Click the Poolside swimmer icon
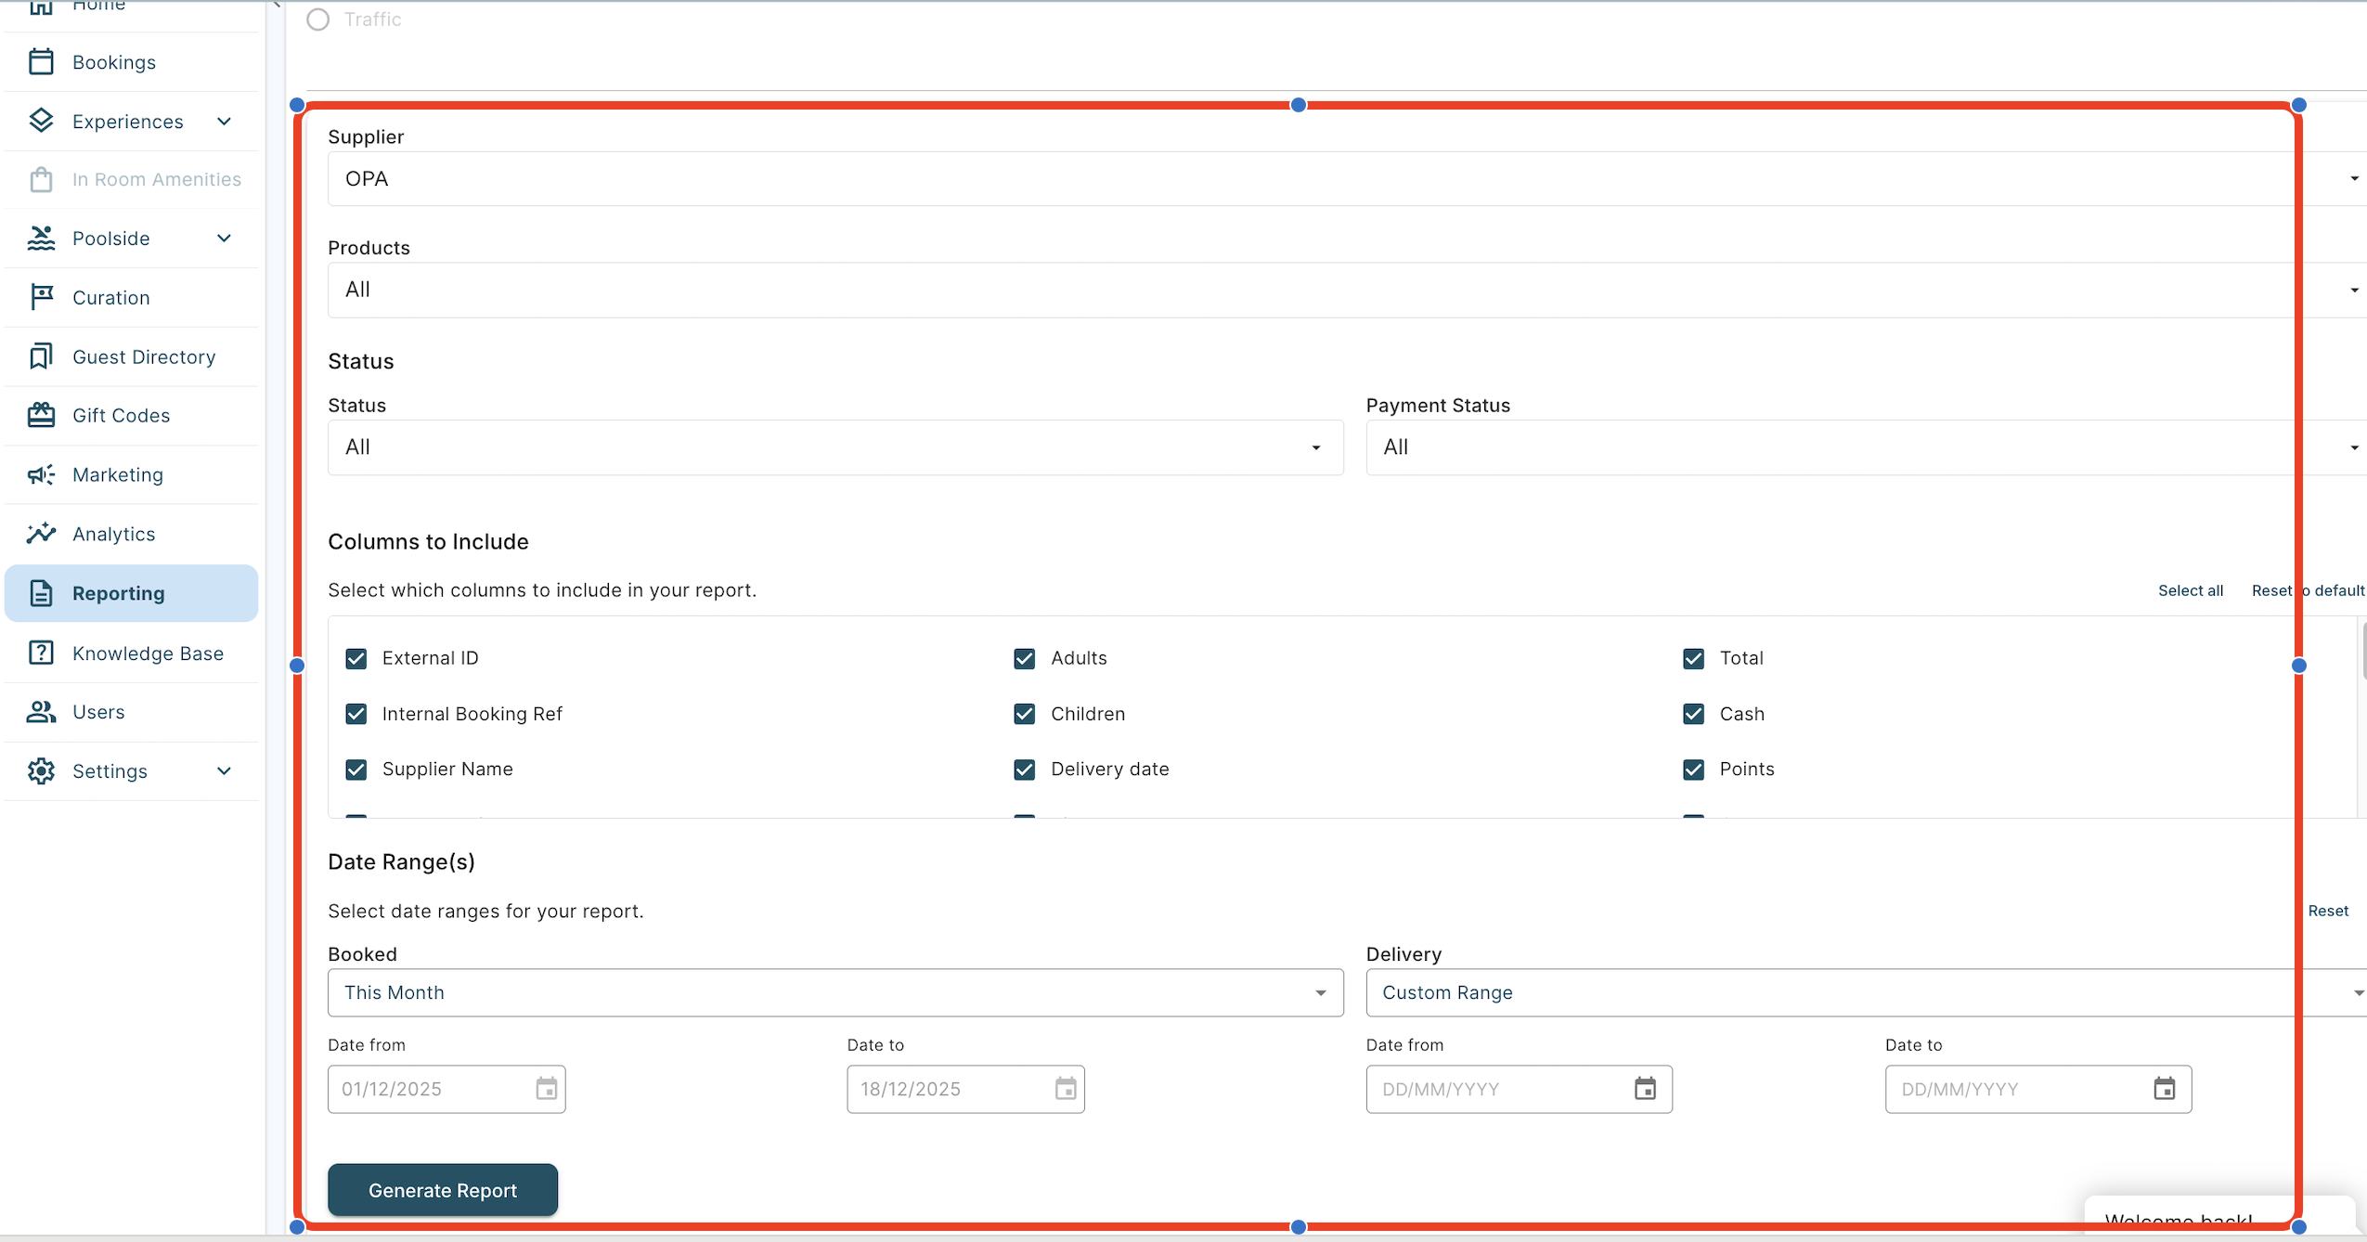The width and height of the screenshot is (2367, 1242). point(41,239)
